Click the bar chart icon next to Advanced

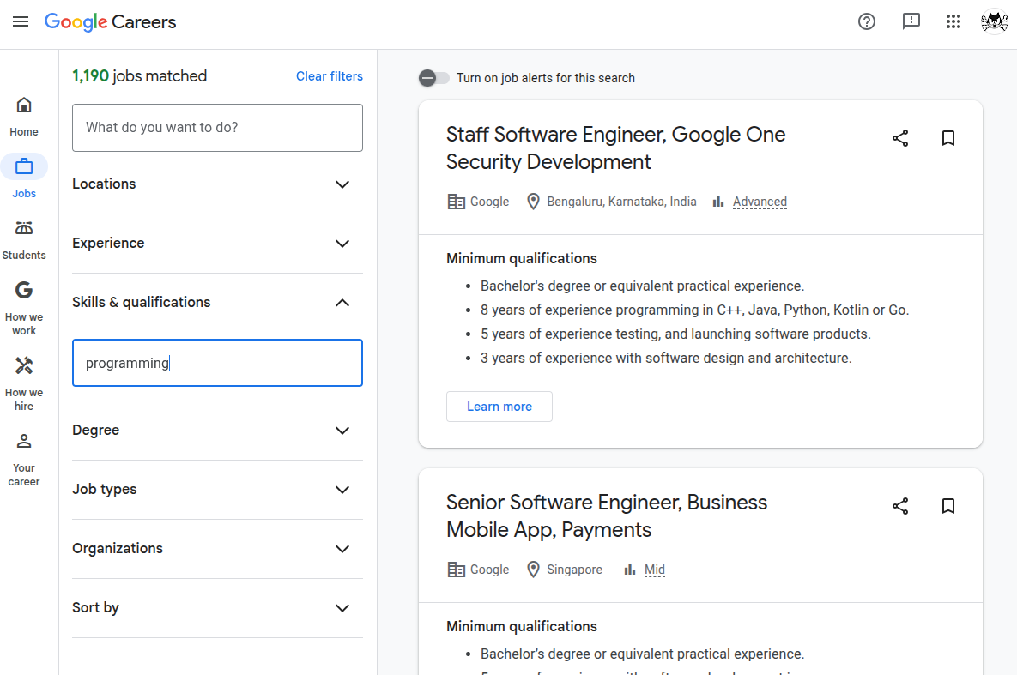tap(718, 202)
